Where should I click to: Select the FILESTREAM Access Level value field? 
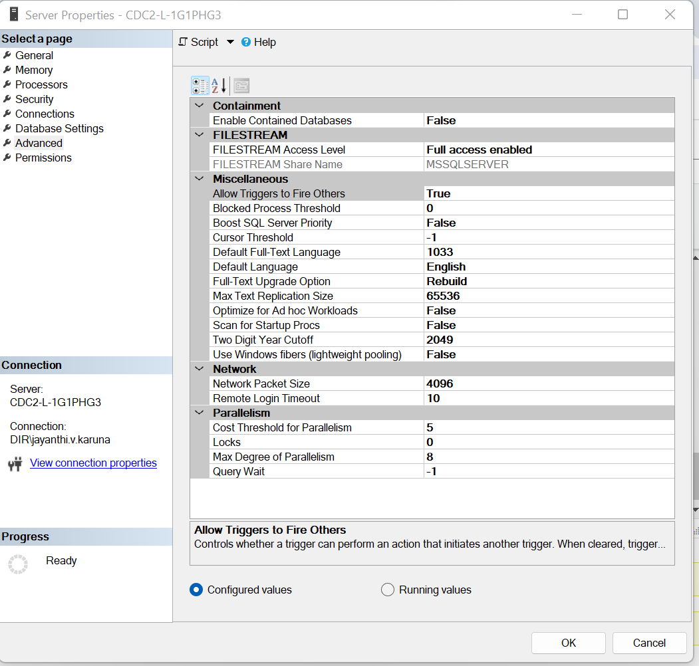point(549,150)
